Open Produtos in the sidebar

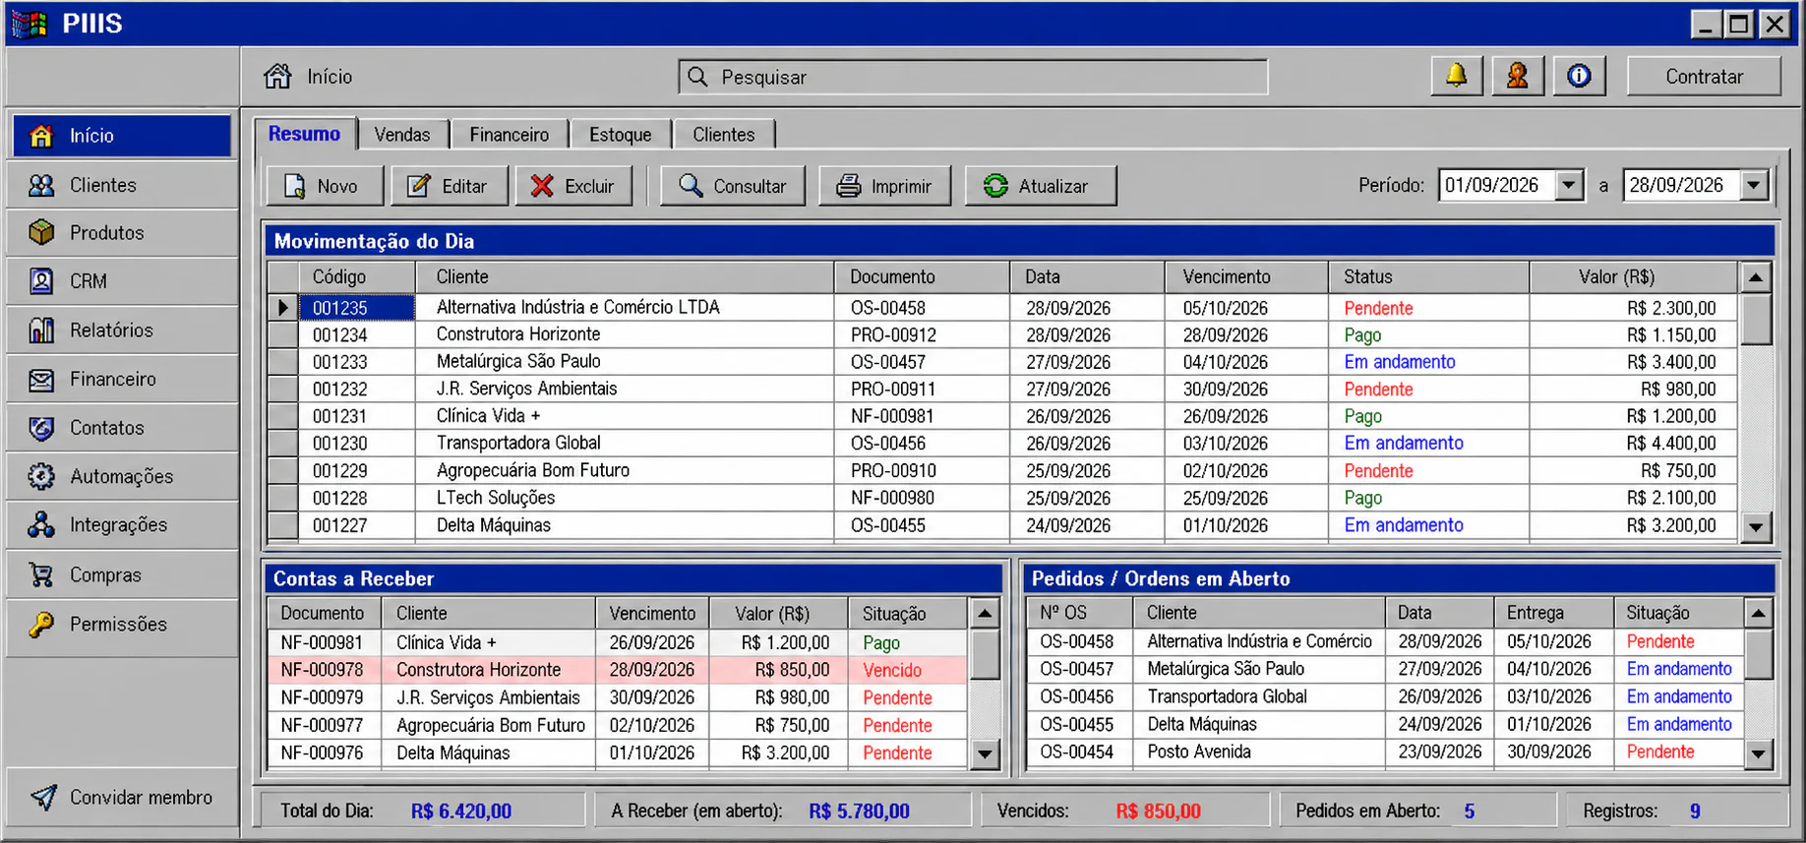click(x=122, y=233)
